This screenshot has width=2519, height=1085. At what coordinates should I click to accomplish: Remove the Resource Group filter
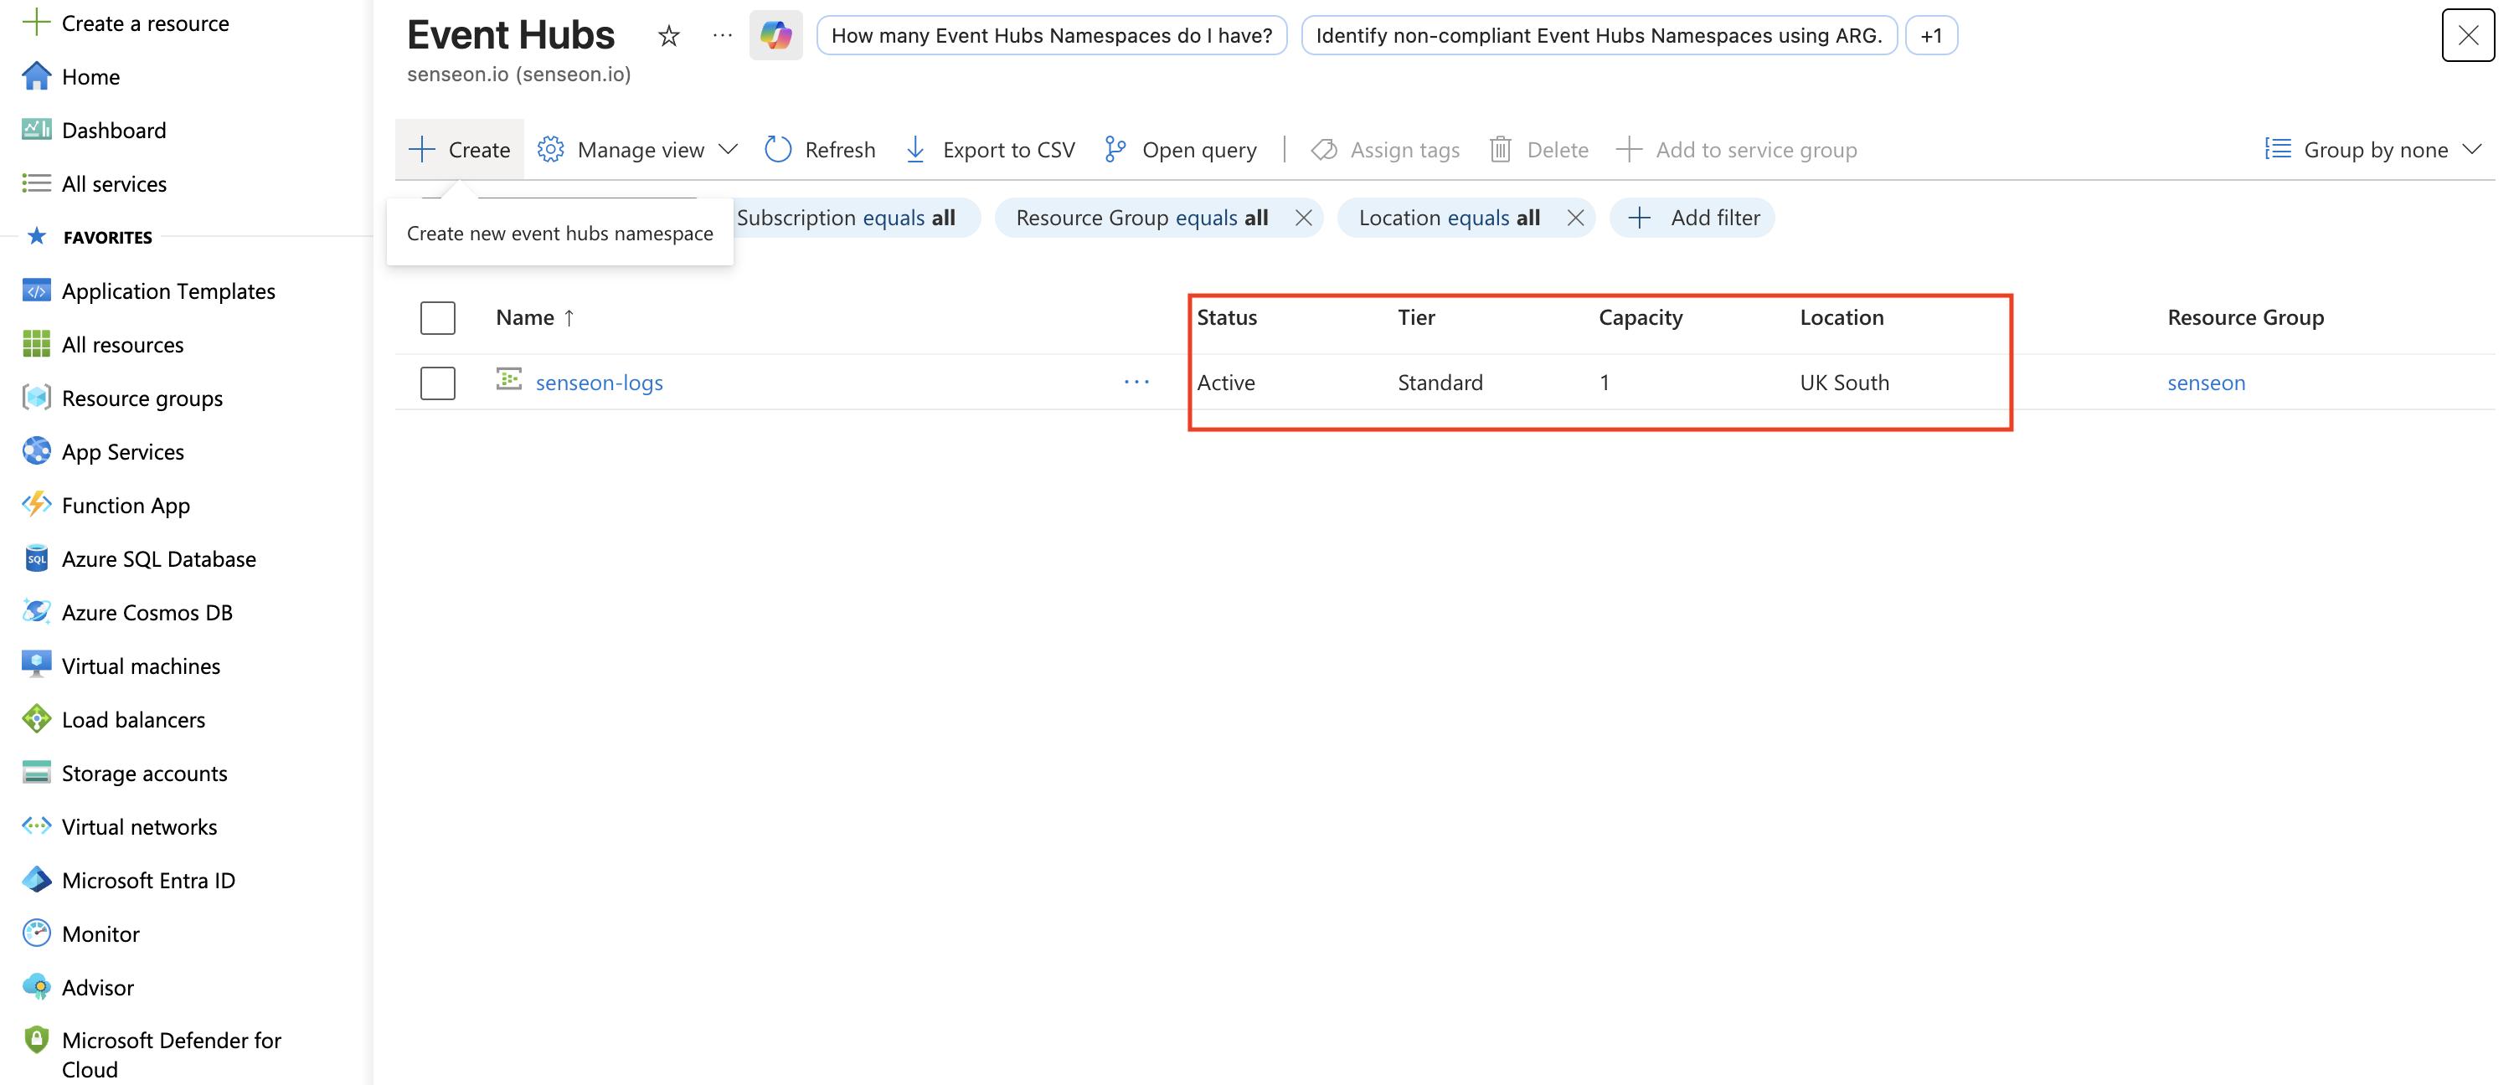coord(1302,217)
